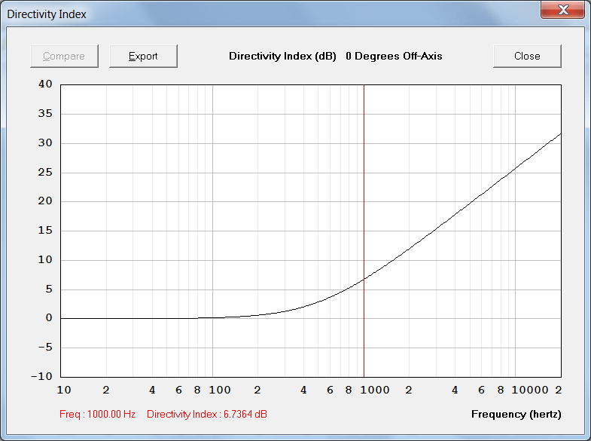Screen dimensions: 591x441
Task: Click the 35 label on the vertical axis
Action: point(45,114)
